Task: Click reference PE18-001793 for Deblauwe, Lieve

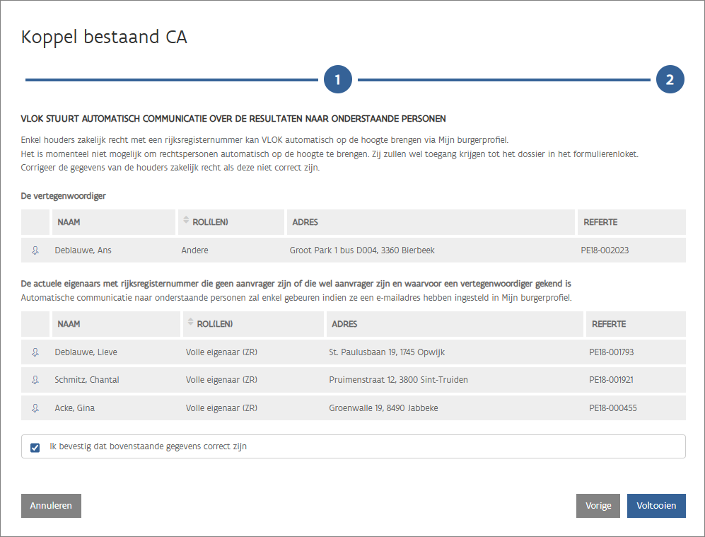Action: coord(611,352)
